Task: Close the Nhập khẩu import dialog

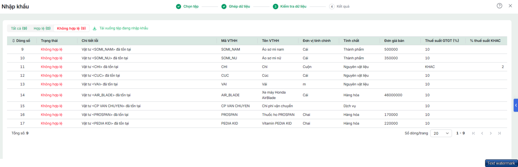Action: (510, 6)
